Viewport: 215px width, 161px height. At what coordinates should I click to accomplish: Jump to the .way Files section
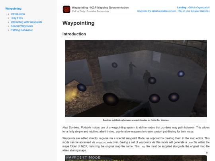tap(17, 18)
